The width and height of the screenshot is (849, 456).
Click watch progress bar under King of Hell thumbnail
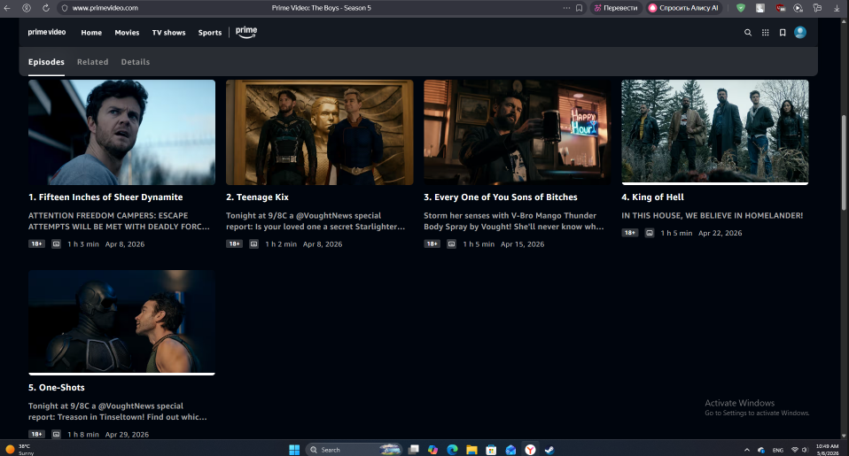click(x=714, y=184)
